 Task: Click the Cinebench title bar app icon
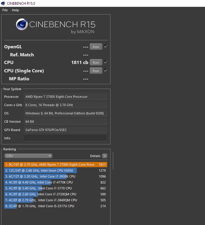3,3
